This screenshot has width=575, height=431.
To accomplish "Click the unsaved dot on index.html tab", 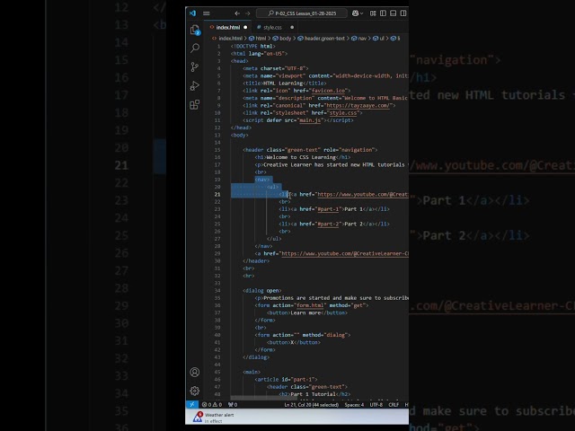I will click(245, 28).
